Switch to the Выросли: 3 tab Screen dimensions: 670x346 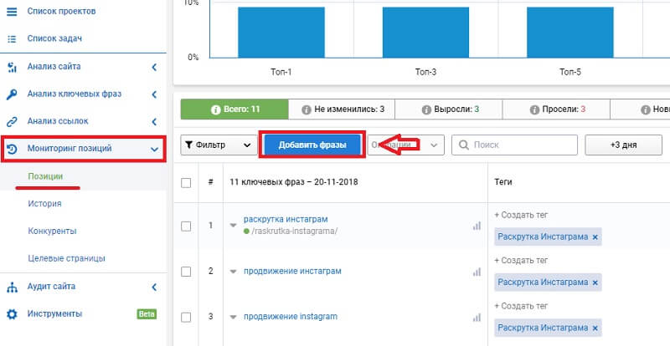coord(449,109)
